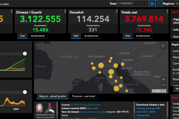Click the large yellow circle over Lombardy
Image resolution: width=179 pixels, height=119 pixels.
click(x=101, y=65)
